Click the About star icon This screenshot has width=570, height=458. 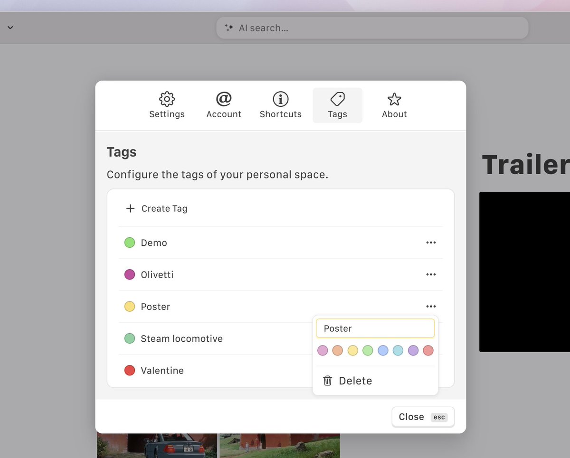tap(394, 99)
